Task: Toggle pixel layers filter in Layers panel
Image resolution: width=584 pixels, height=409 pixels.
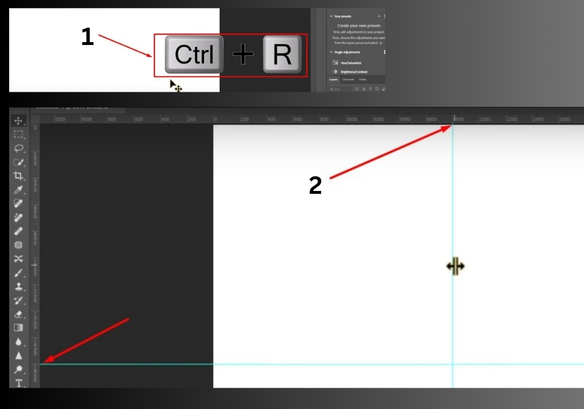Action: (356, 89)
